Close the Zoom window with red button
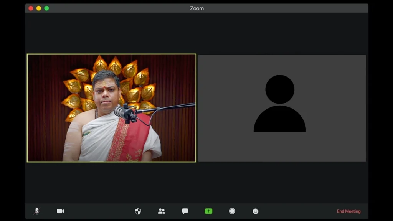 pyautogui.click(x=31, y=8)
